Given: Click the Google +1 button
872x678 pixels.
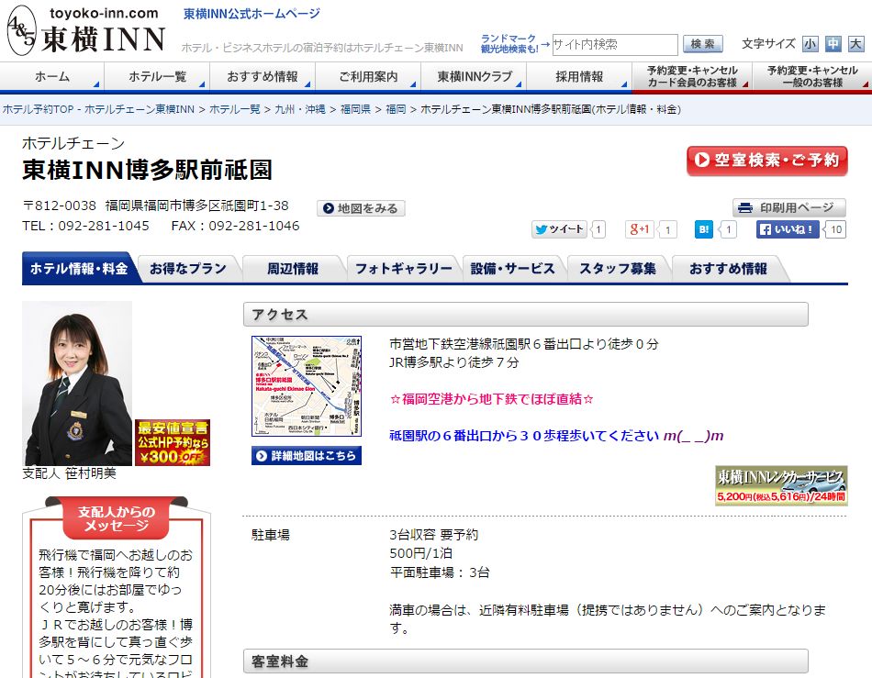Looking at the screenshot, I should pos(639,229).
